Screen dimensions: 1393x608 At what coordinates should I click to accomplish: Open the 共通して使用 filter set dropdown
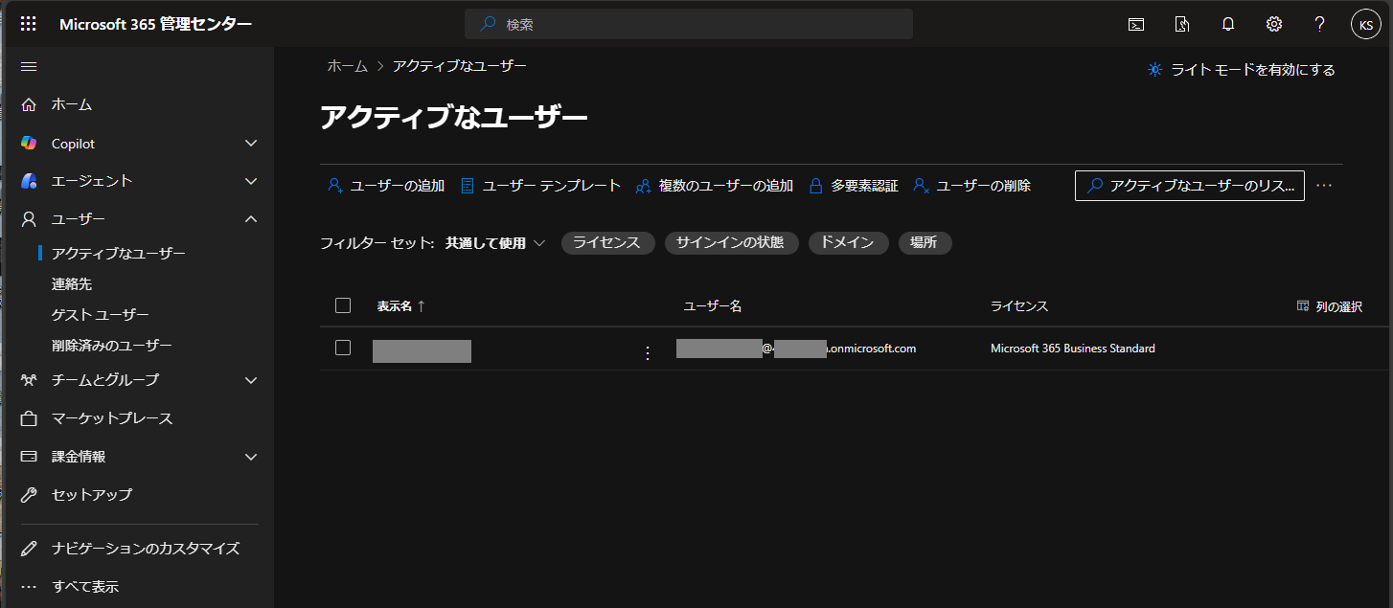click(495, 243)
